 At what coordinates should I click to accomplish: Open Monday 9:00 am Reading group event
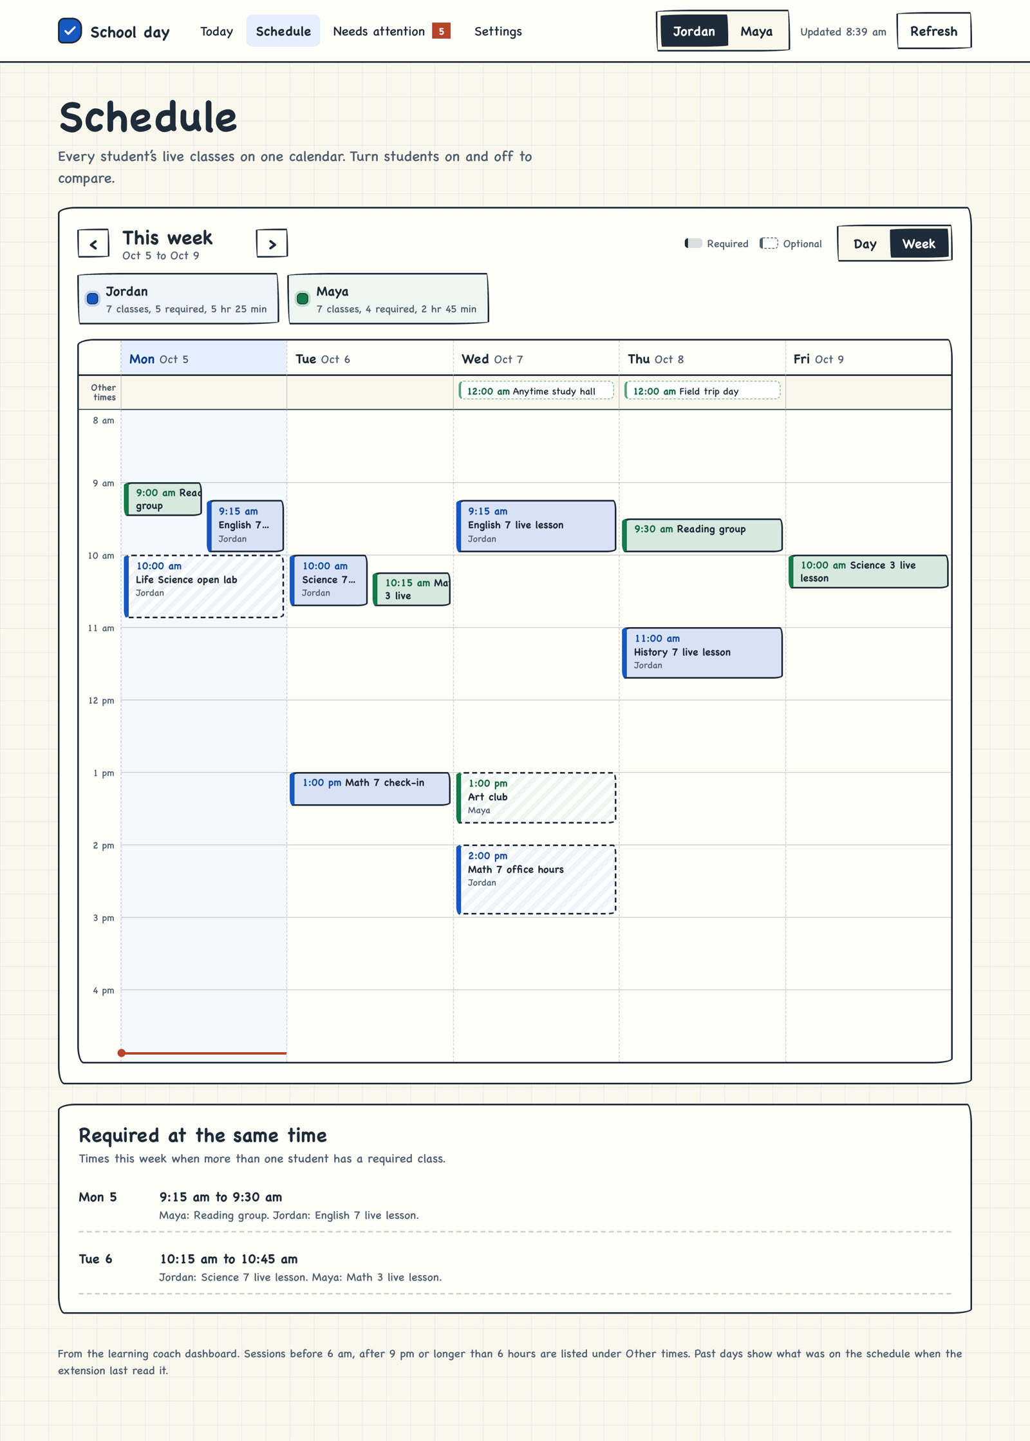pyautogui.click(x=163, y=499)
